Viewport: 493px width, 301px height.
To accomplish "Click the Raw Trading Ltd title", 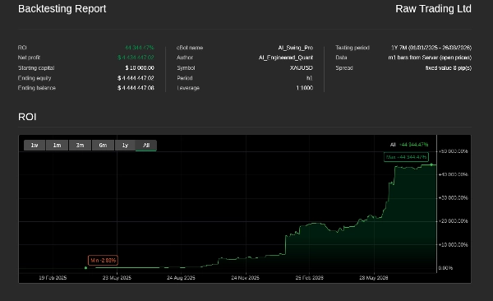I will (x=433, y=9).
